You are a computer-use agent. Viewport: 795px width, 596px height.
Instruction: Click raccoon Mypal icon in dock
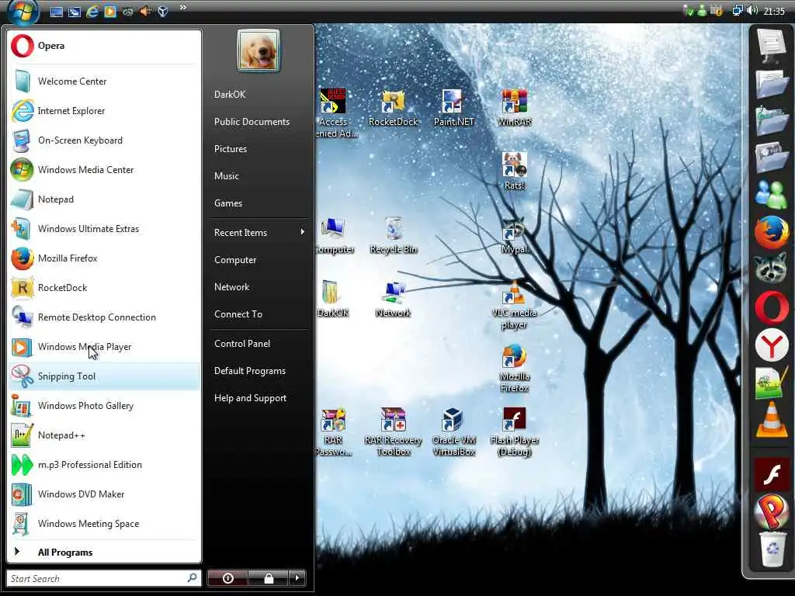[771, 269]
